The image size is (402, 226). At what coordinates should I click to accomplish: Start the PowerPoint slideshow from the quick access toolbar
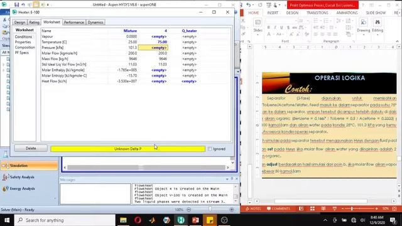[x=269, y=5]
